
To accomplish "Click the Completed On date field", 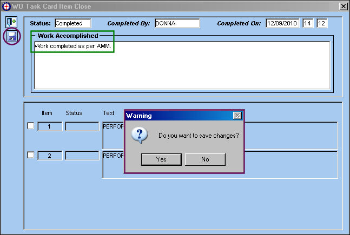I will [282, 23].
